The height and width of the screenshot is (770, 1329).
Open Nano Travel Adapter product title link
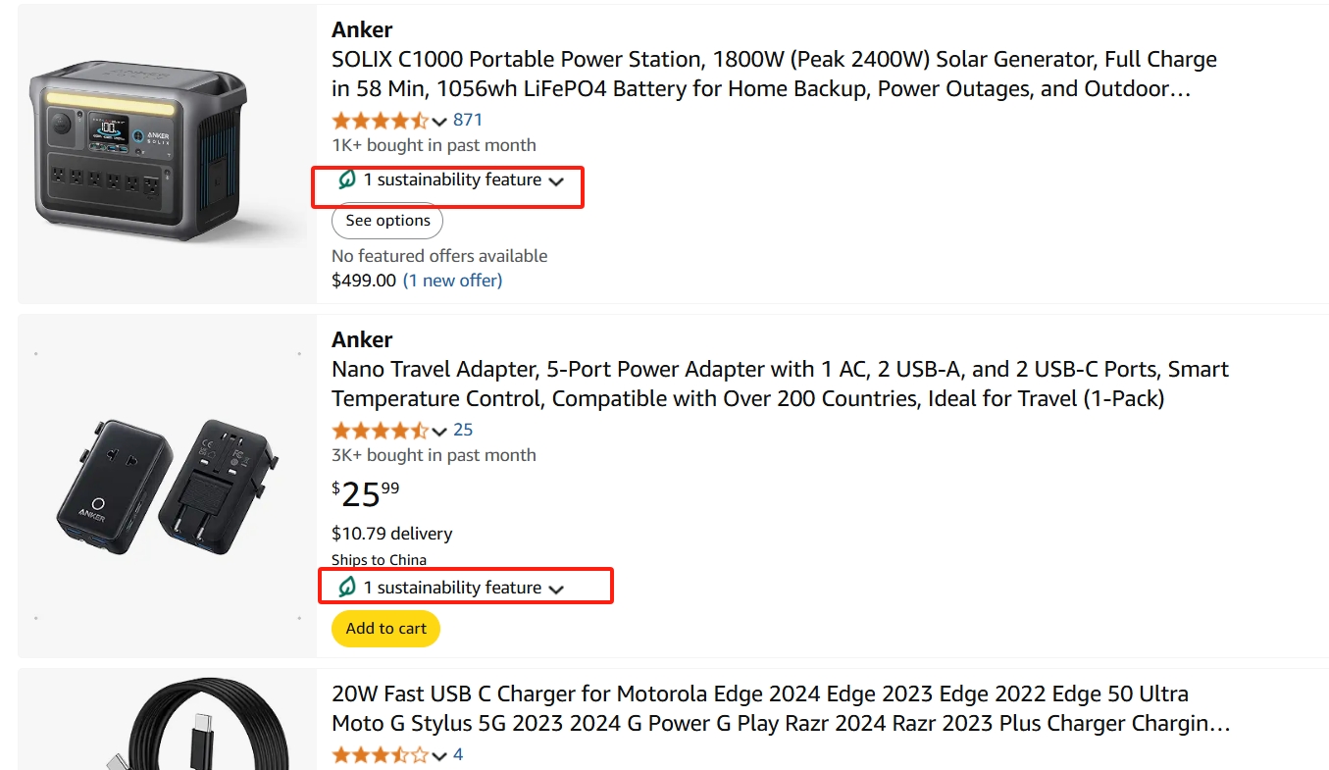(x=780, y=384)
